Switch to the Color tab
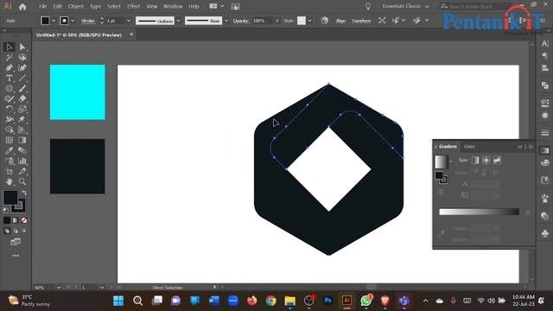The height and width of the screenshot is (311, 553). [469, 146]
